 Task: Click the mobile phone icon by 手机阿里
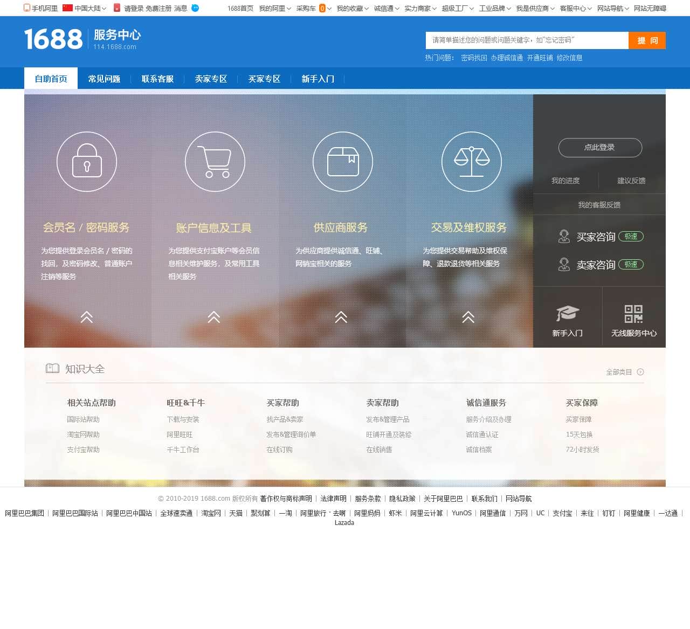click(27, 8)
